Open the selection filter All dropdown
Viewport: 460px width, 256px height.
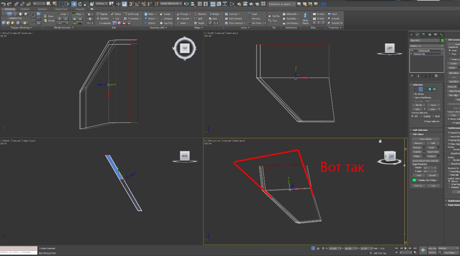click(x=39, y=4)
